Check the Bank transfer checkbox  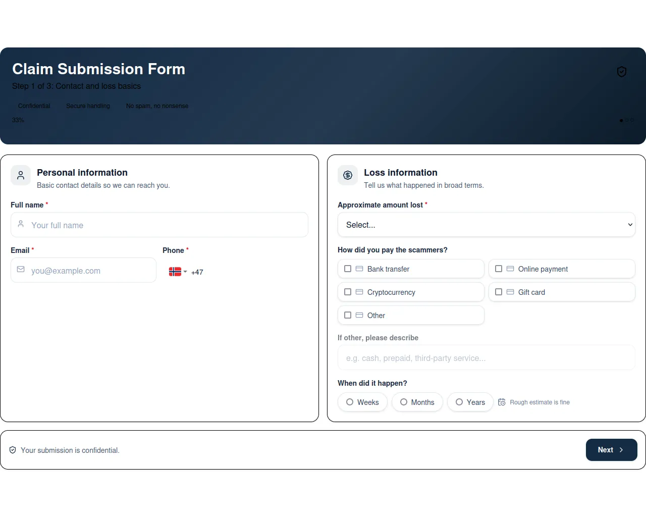tap(348, 269)
